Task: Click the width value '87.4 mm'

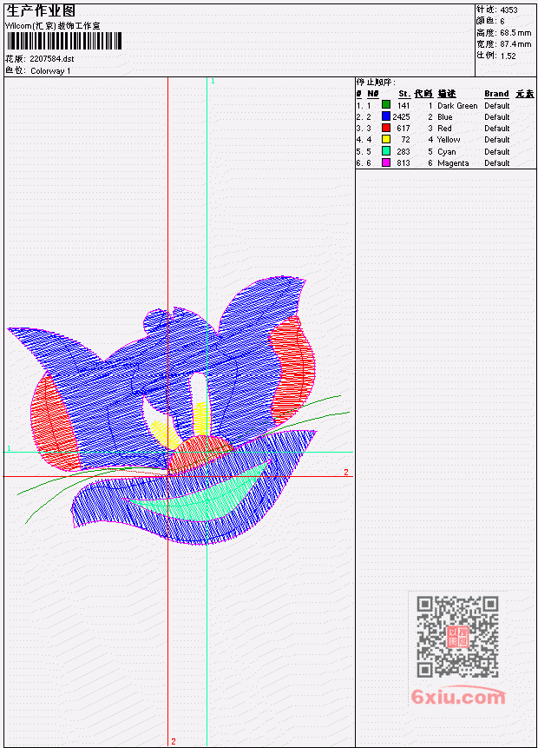Action: coord(515,44)
